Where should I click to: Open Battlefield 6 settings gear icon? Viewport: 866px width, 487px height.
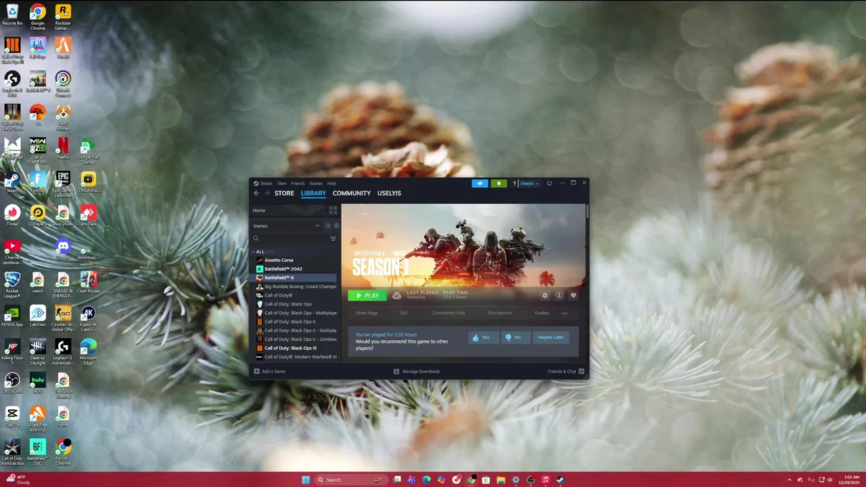[x=545, y=296]
